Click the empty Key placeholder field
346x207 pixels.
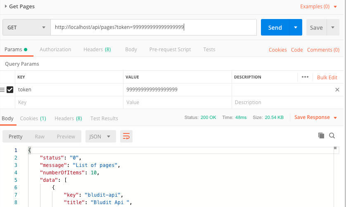69,102
